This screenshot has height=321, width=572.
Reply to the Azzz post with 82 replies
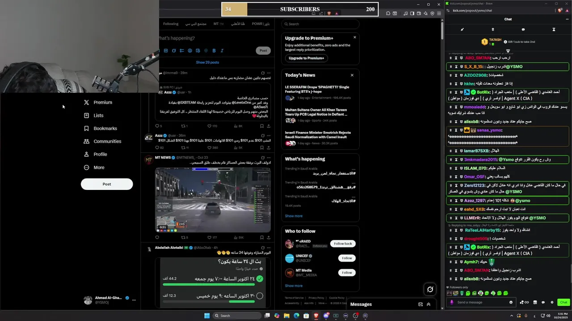(x=159, y=148)
